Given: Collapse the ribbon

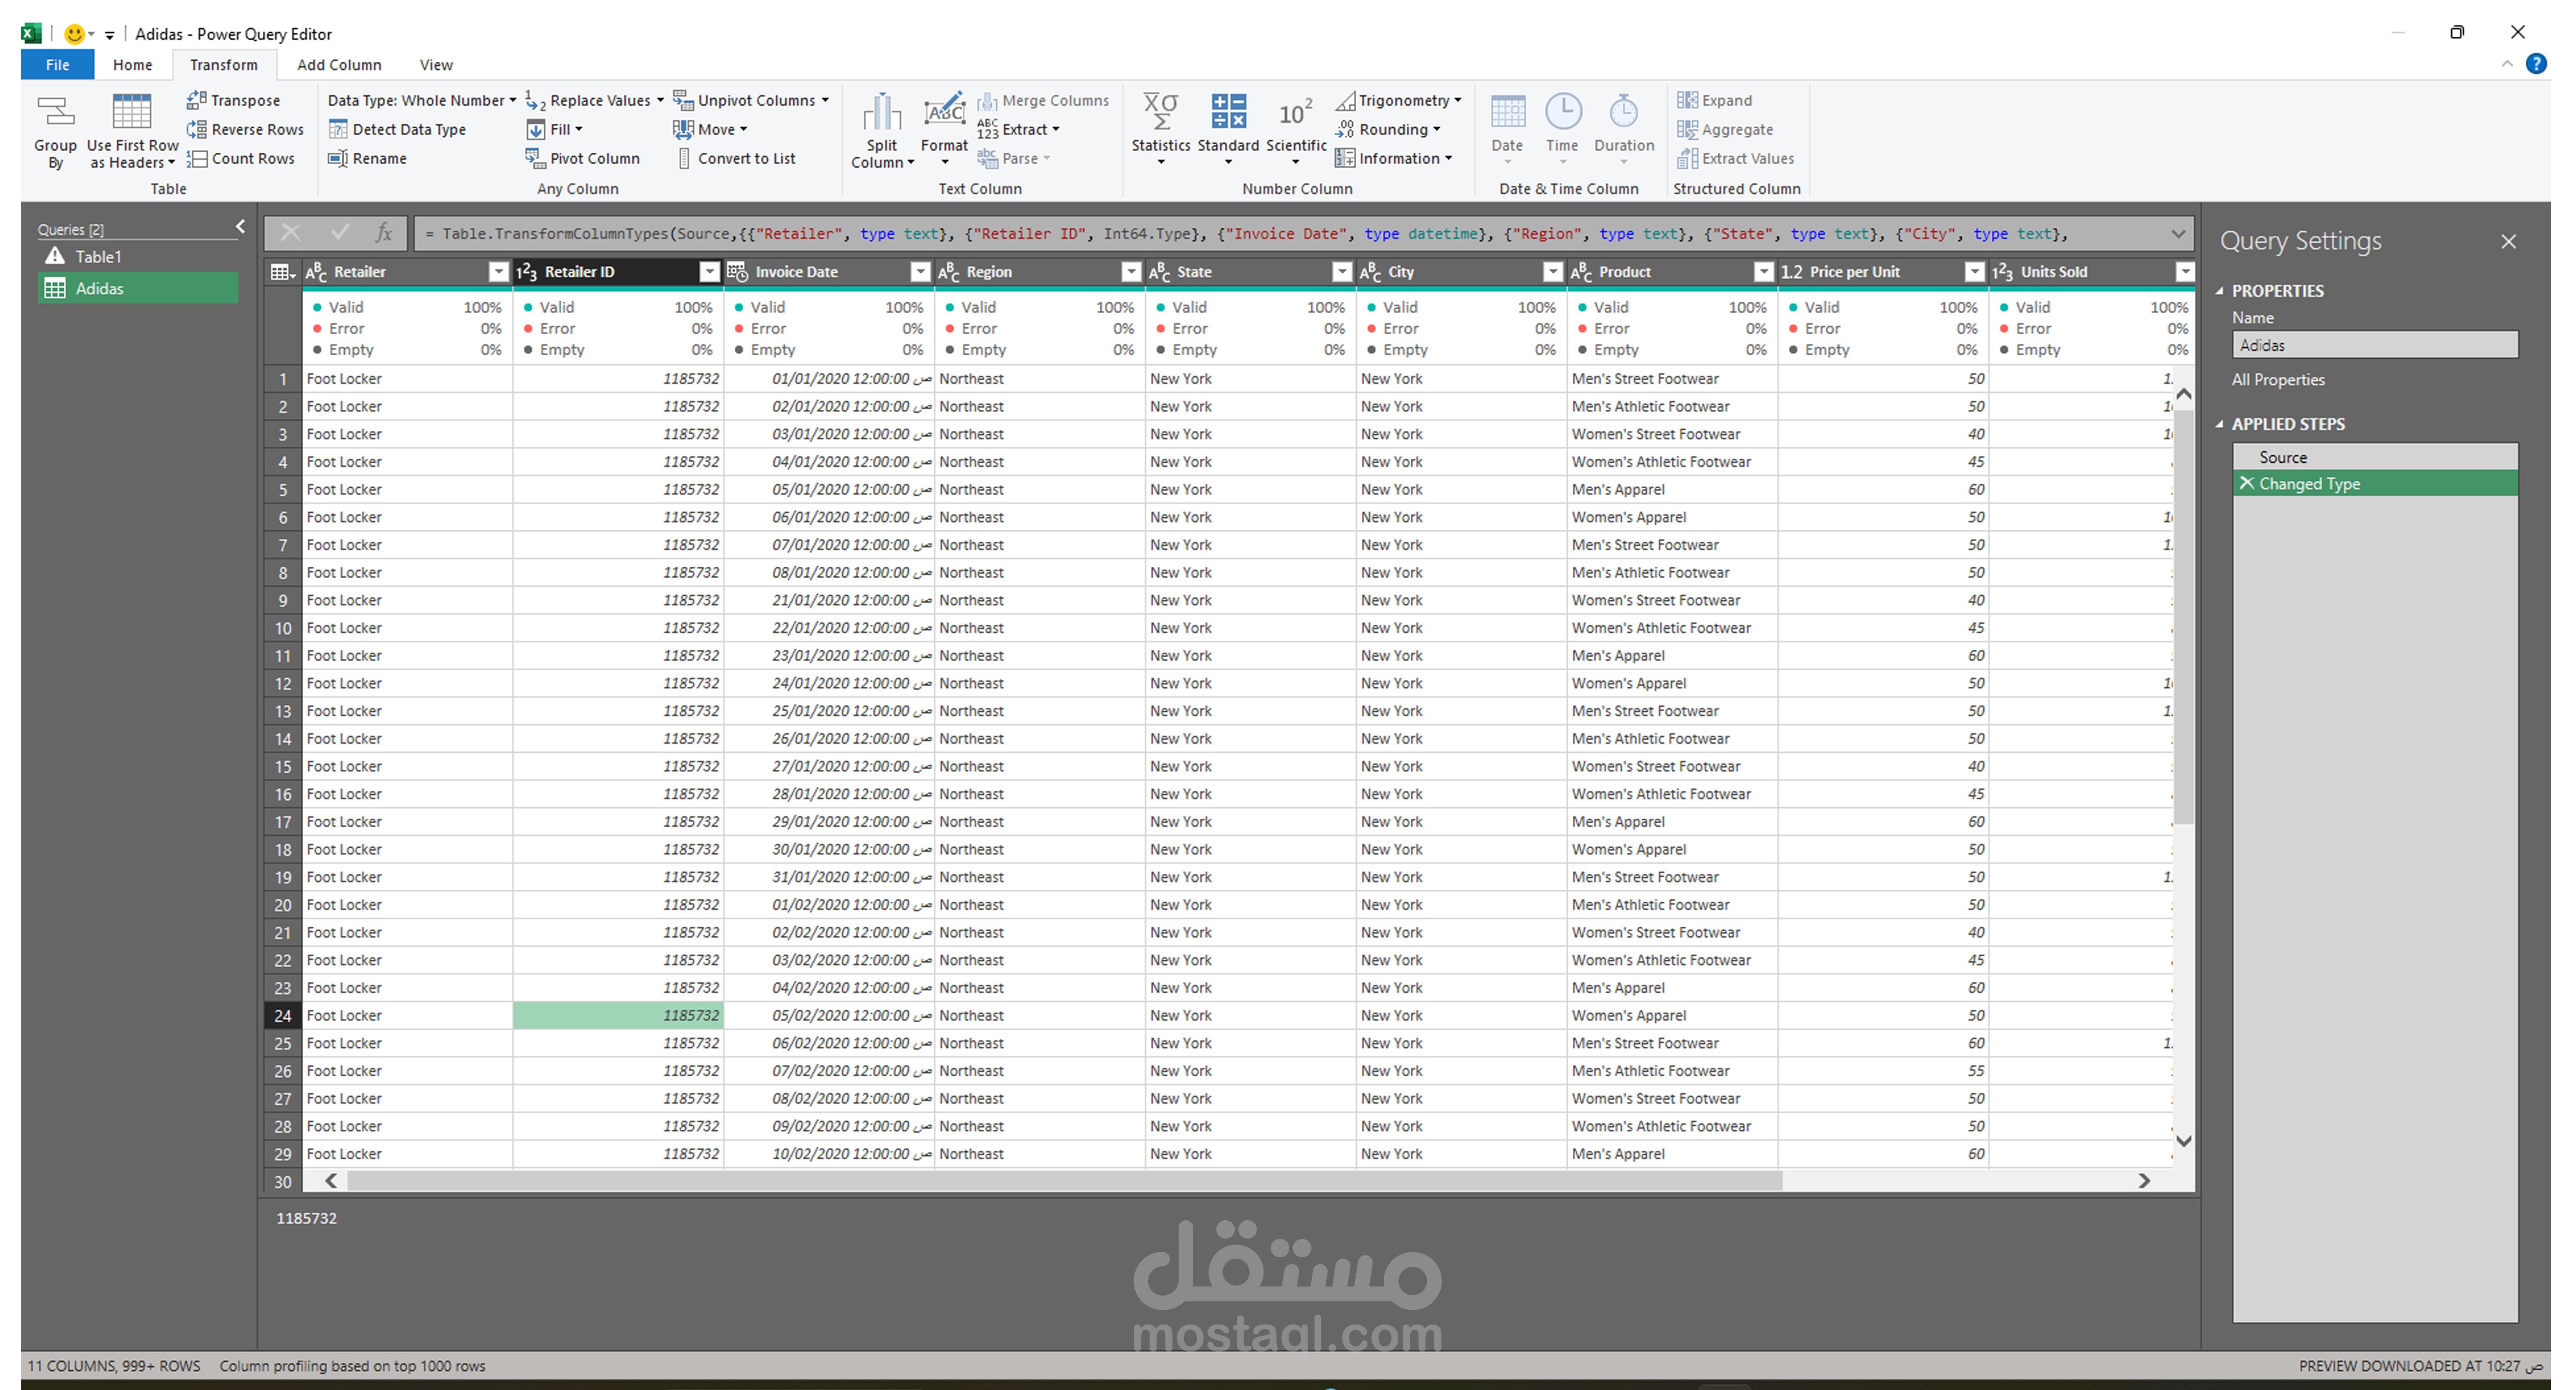Looking at the screenshot, I should point(2507,64).
